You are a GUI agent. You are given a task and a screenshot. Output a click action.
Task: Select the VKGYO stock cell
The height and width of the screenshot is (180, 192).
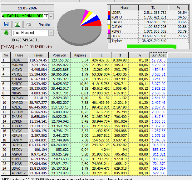(19, 70)
